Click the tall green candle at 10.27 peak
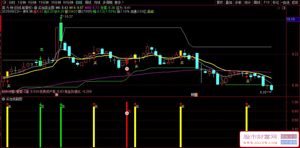300x148 pixels. tap(61, 32)
